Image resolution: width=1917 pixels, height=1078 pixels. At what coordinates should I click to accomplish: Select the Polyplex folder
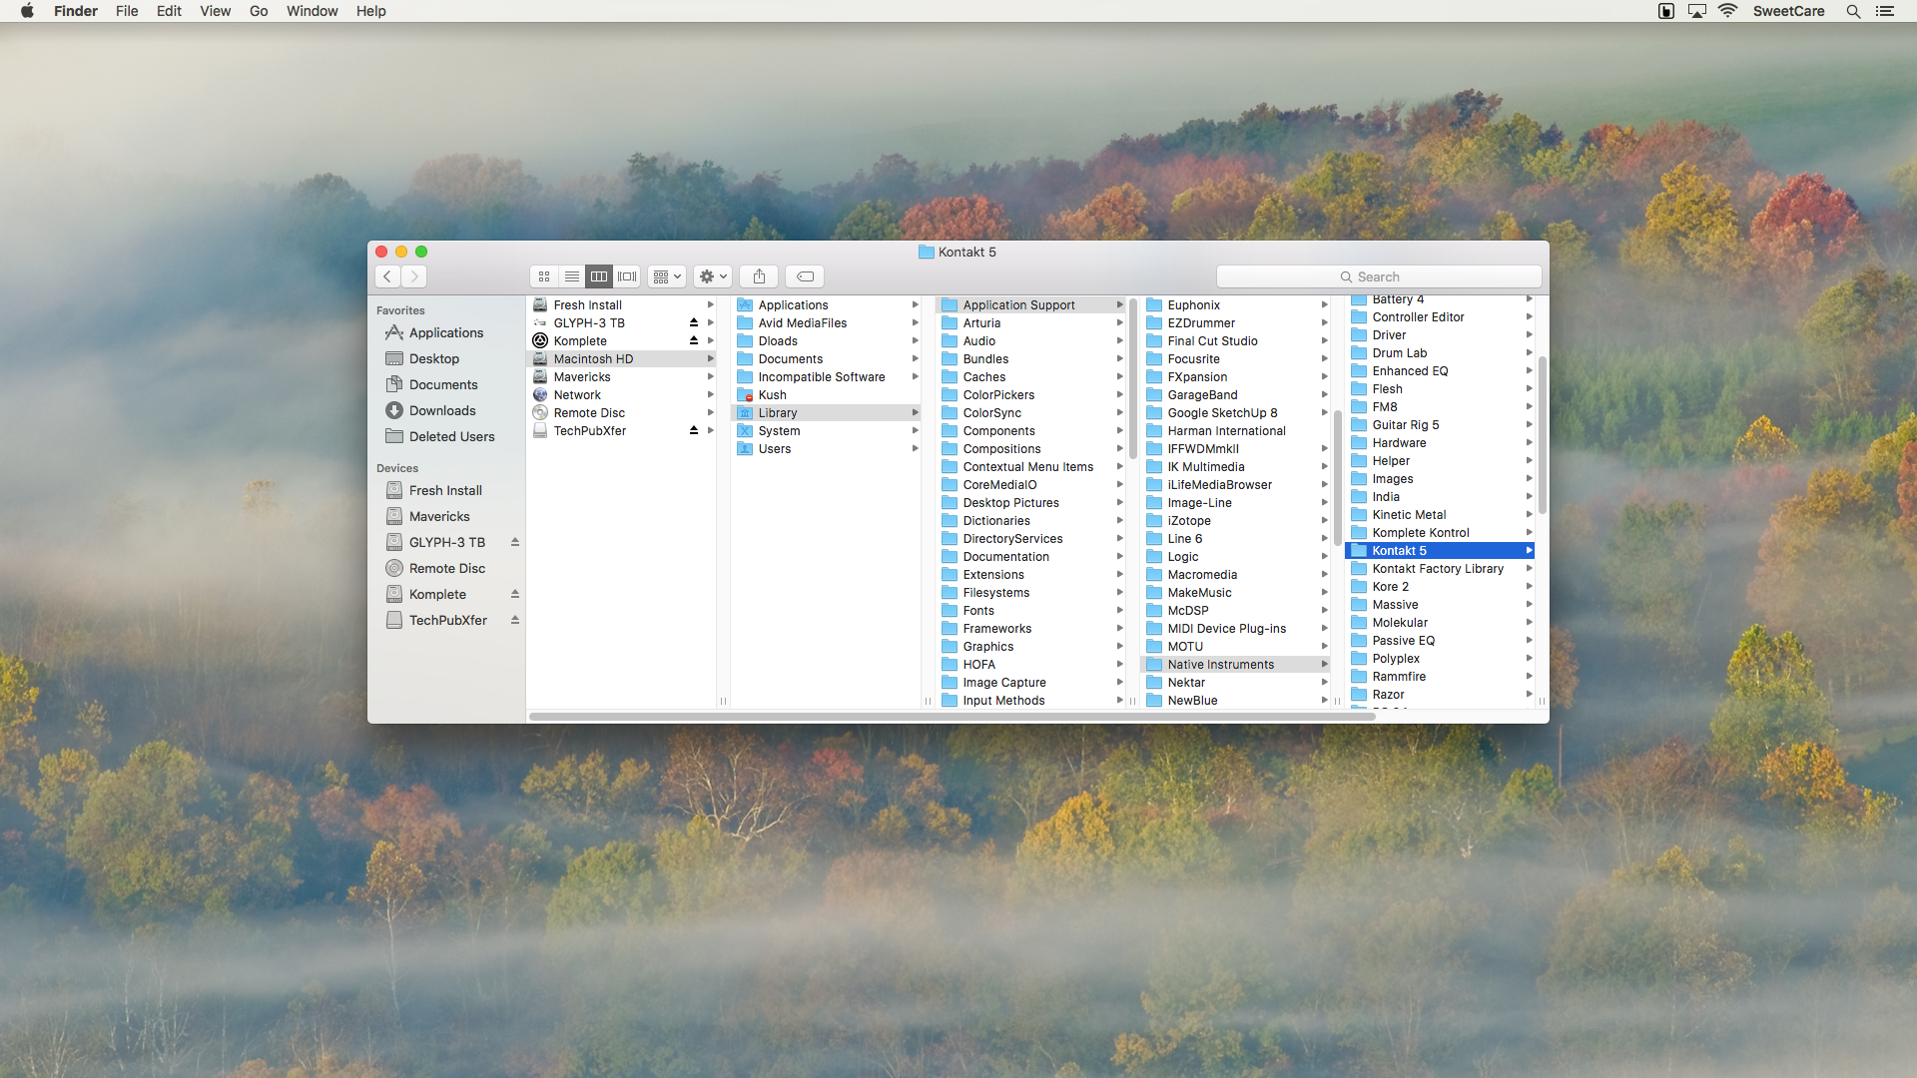point(1441,659)
